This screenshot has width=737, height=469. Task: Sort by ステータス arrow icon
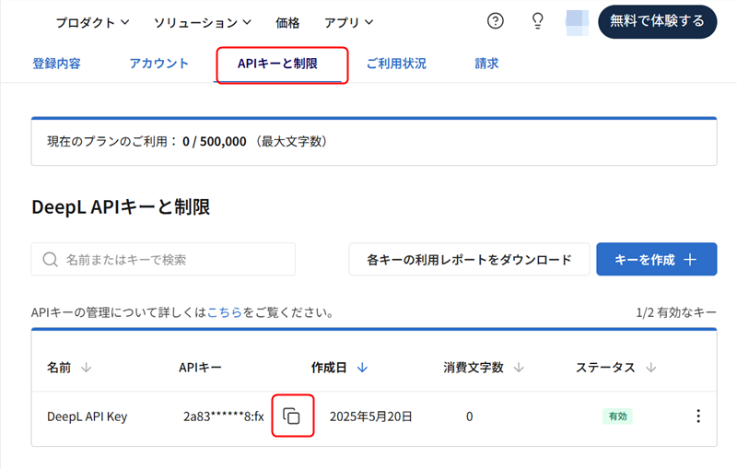click(650, 368)
